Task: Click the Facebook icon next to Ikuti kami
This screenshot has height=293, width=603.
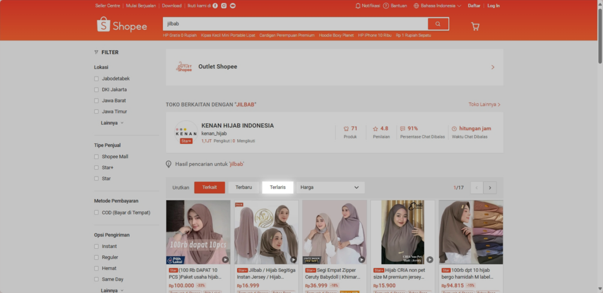Action: tap(215, 5)
